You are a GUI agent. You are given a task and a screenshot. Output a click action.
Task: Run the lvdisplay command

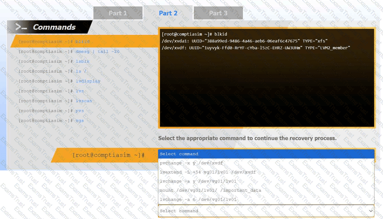point(88,81)
